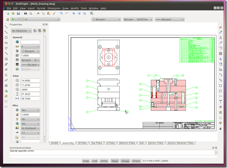Open the No dropdown with lock icon
This screenshot has width=227, height=168.
30,119
